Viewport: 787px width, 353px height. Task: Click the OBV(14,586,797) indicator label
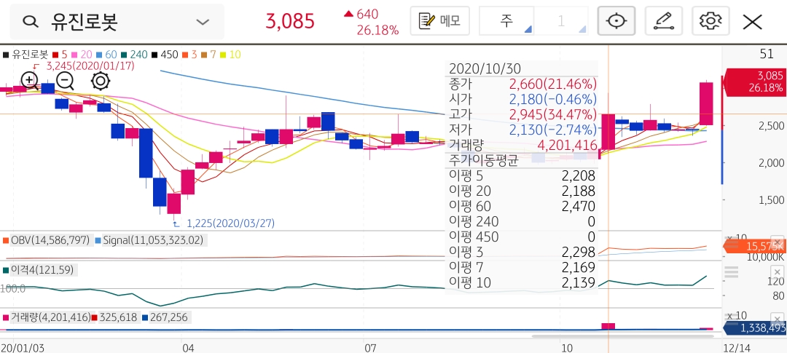coord(46,240)
